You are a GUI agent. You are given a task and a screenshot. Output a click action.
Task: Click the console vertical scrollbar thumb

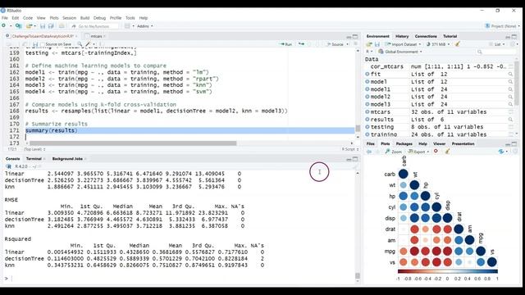click(358, 275)
